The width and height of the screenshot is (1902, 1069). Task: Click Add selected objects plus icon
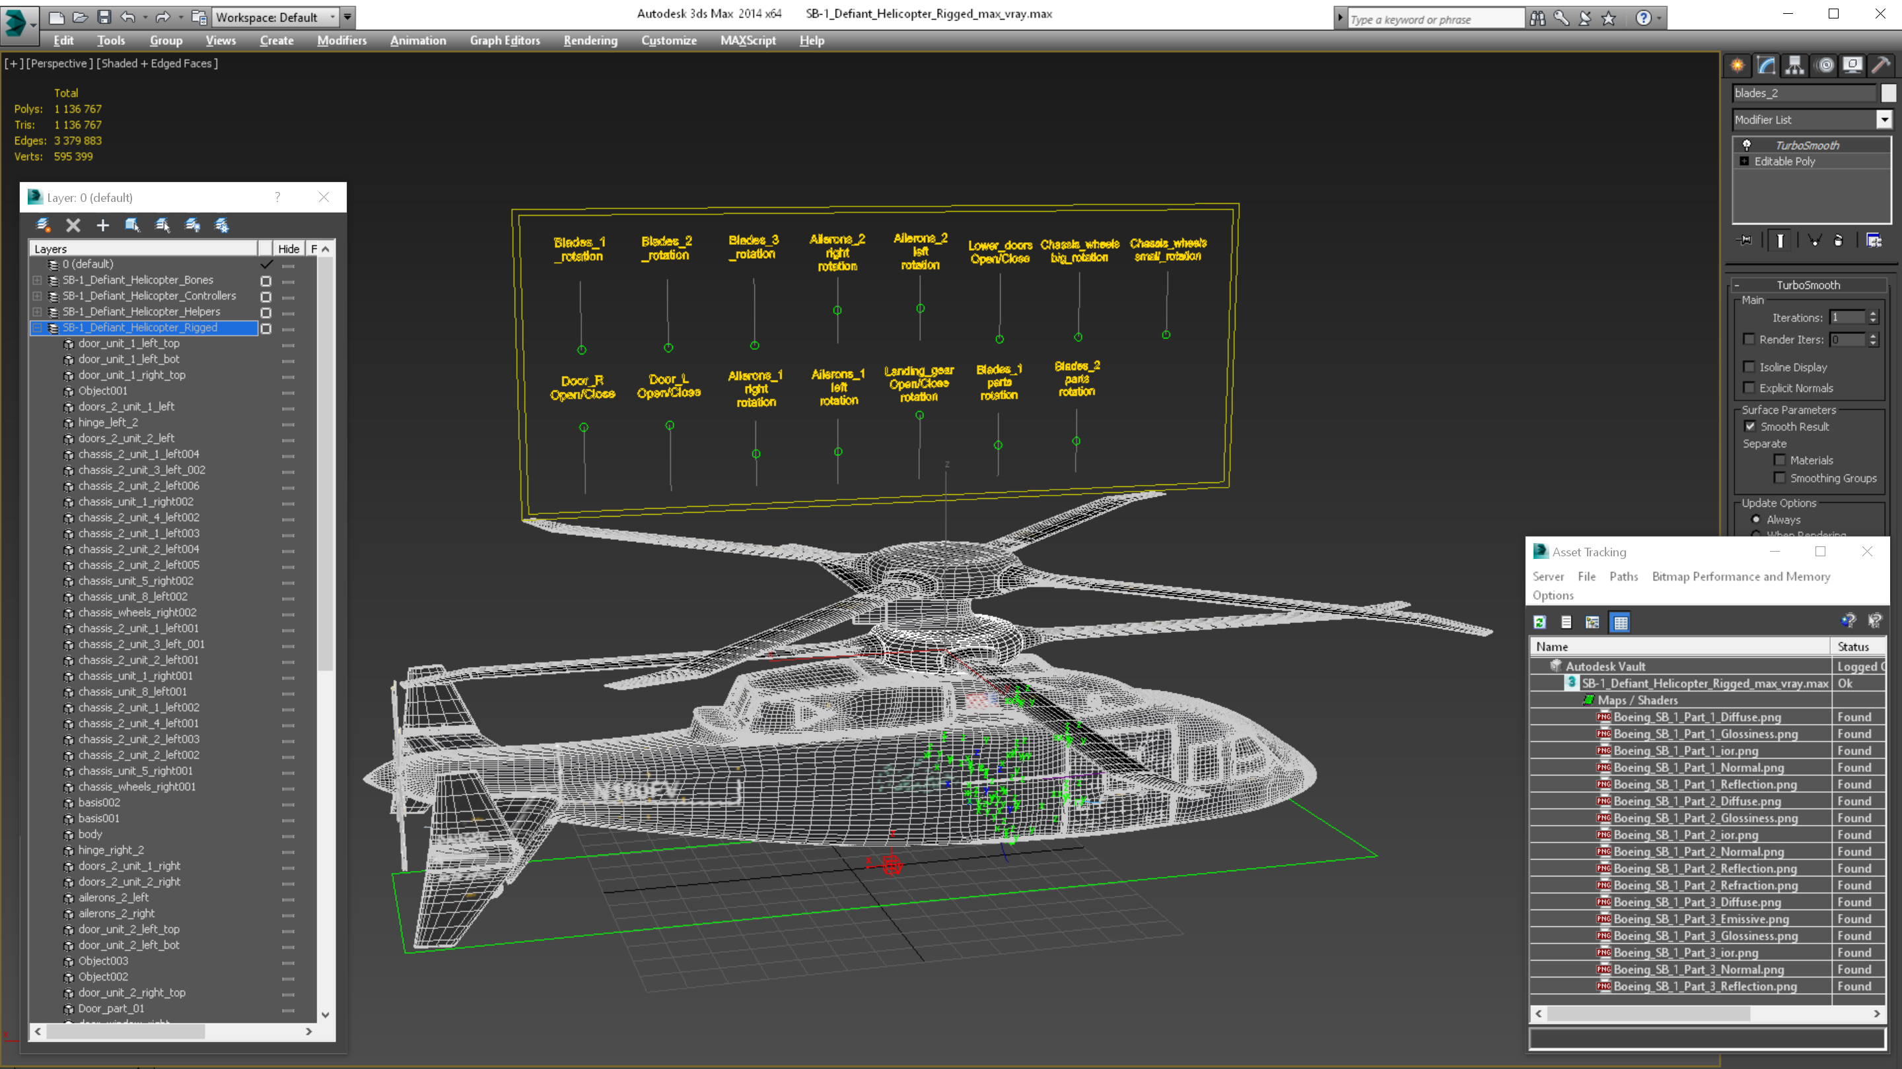pos(102,226)
